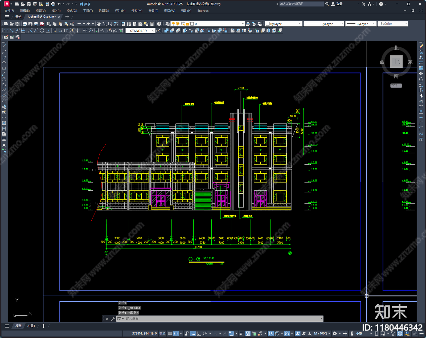Open the application menu A button dropdown
Viewport: 426px width, 338px height.
(x=8, y=4)
